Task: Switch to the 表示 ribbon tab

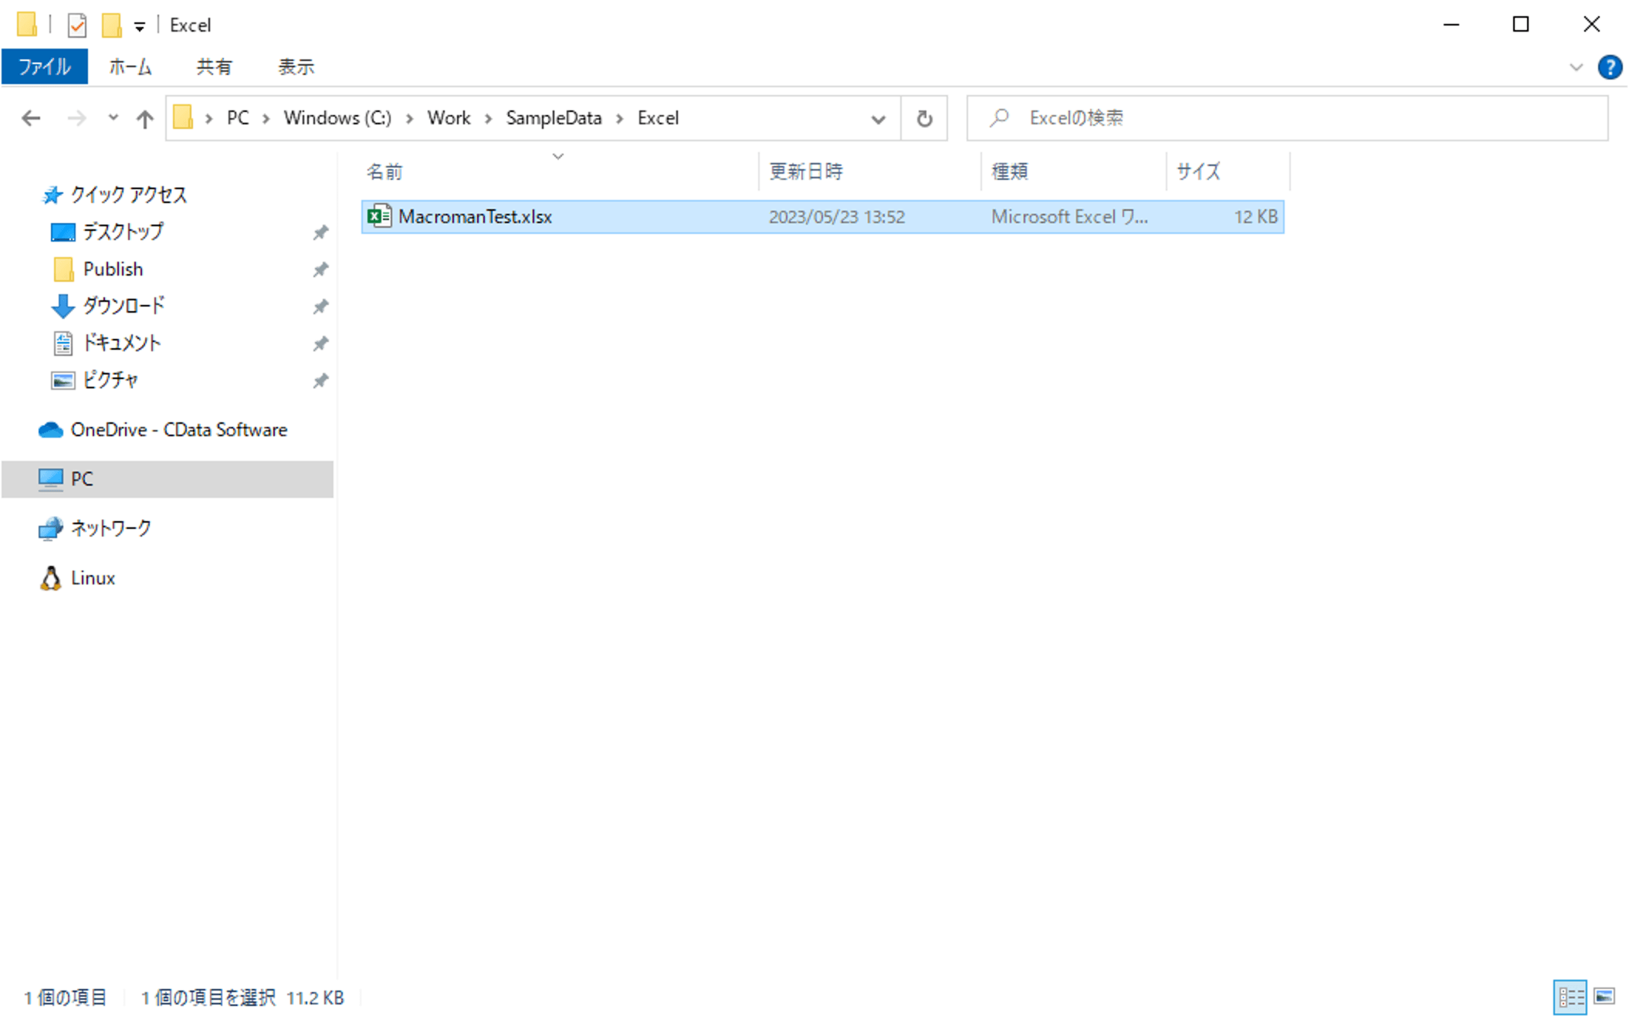Action: pyautogui.click(x=296, y=67)
